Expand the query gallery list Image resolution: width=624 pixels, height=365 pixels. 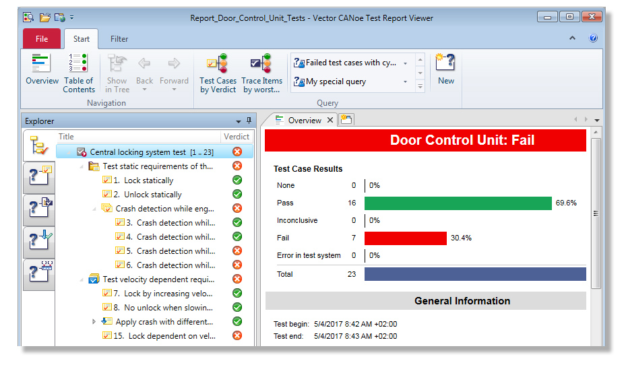coord(420,86)
